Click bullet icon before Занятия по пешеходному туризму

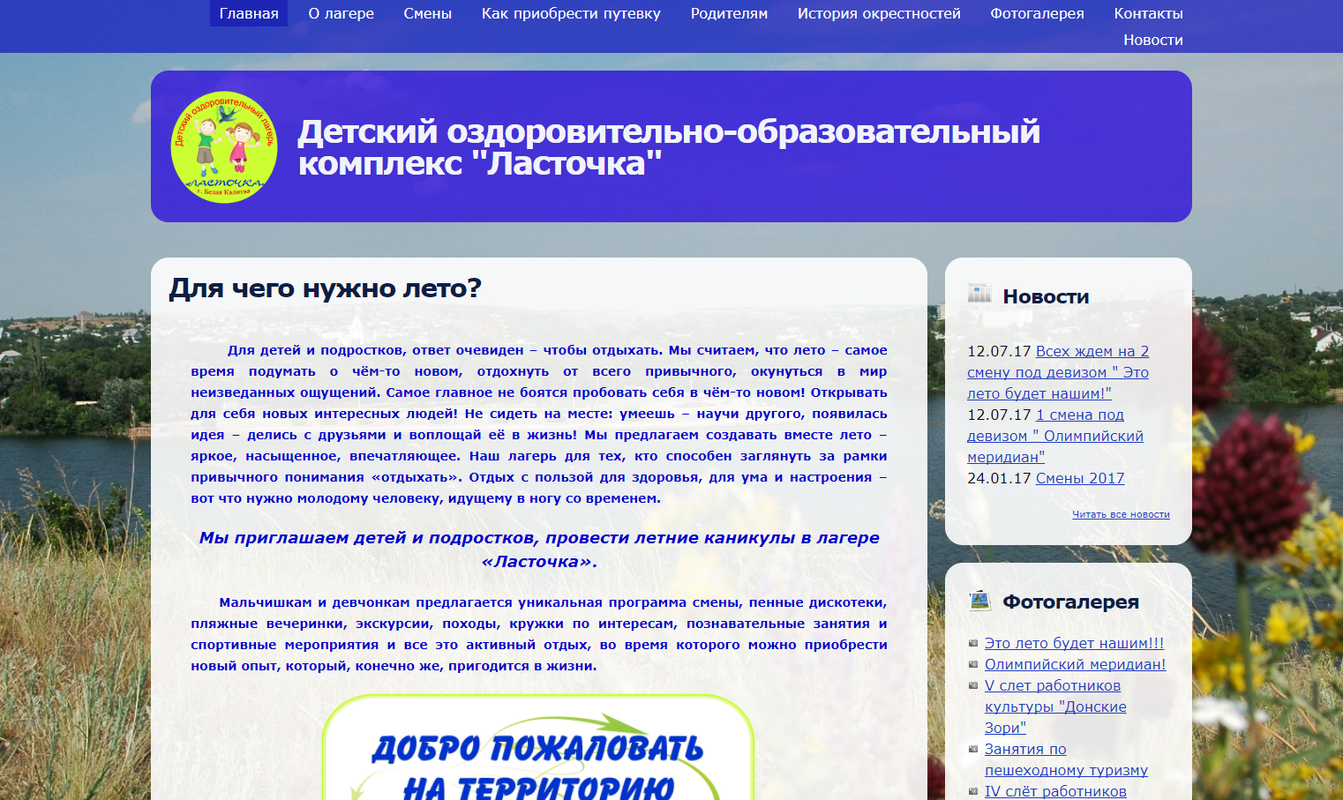tap(973, 750)
